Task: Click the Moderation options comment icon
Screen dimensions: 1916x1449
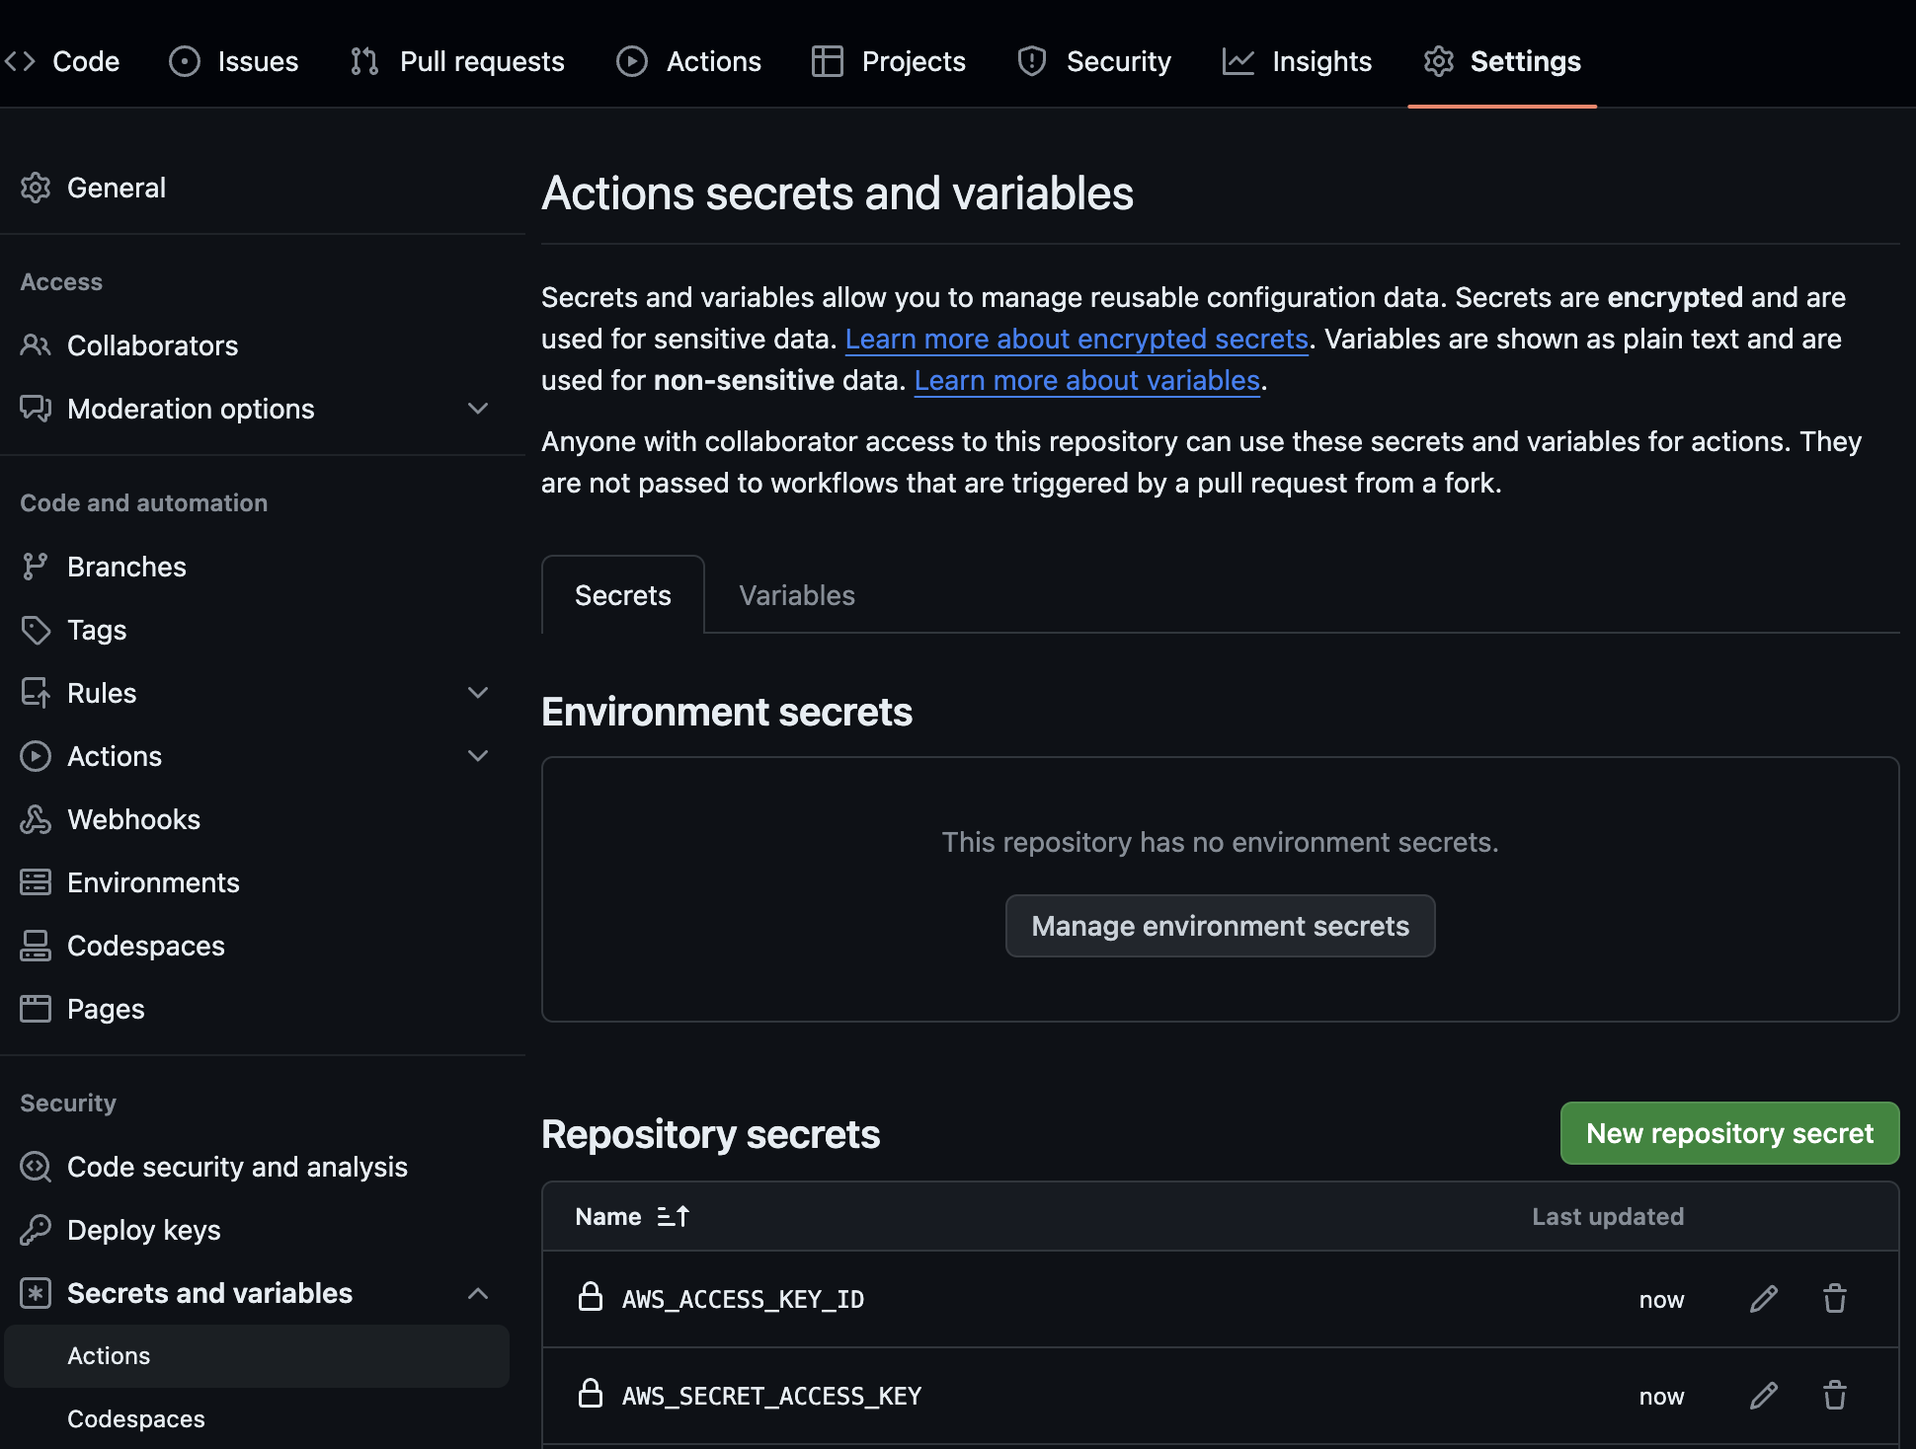Action: pyautogui.click(x=36, y=409)
